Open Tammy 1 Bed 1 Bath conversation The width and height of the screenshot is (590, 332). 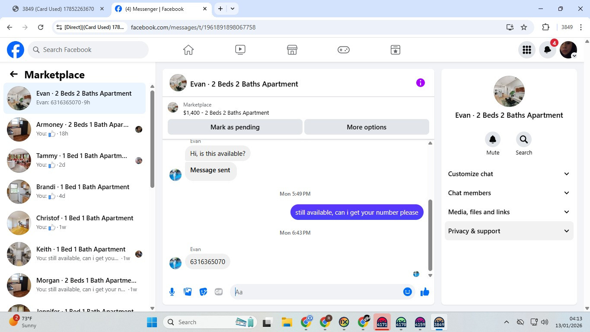(x=75, y=161)
